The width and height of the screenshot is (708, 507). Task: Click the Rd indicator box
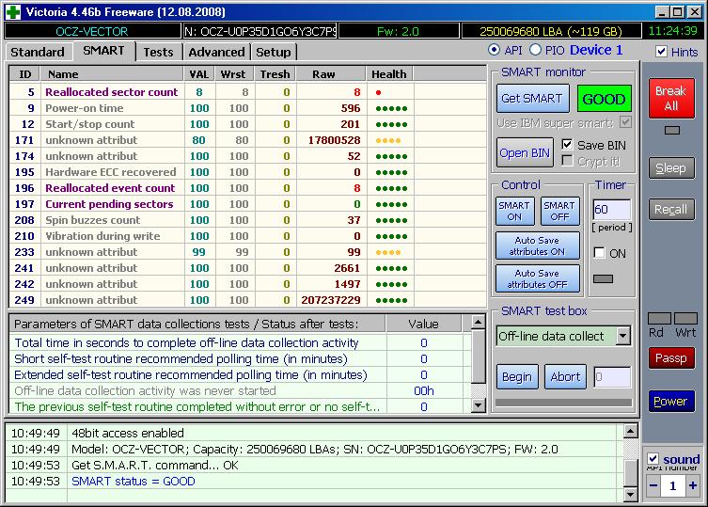pyautogui.click(x=660, y=318)
